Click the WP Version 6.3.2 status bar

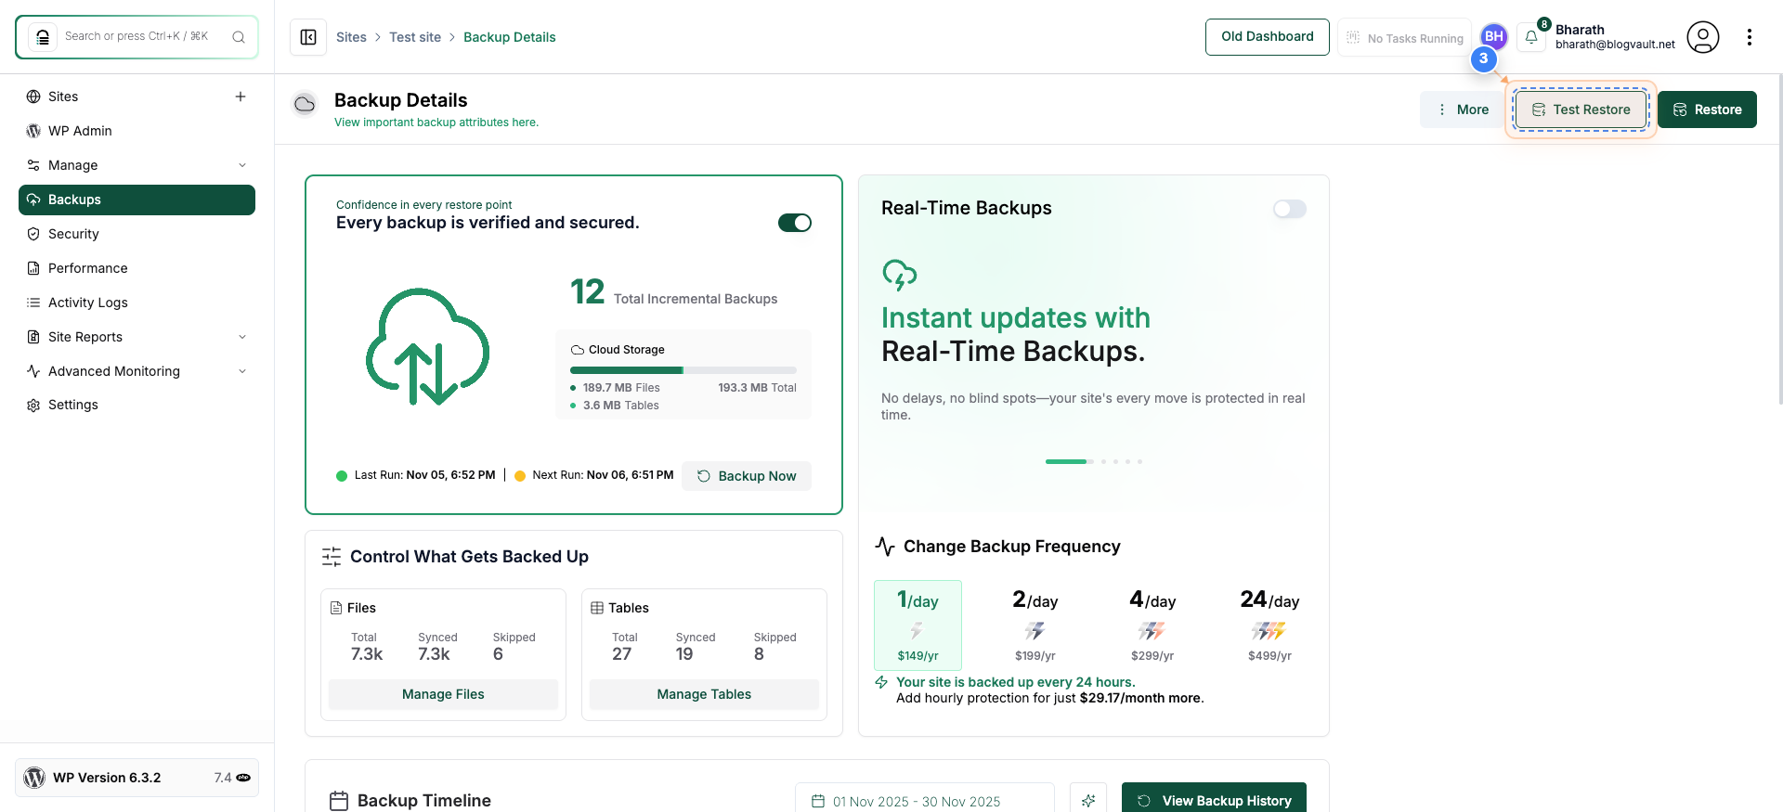point(137,778)
